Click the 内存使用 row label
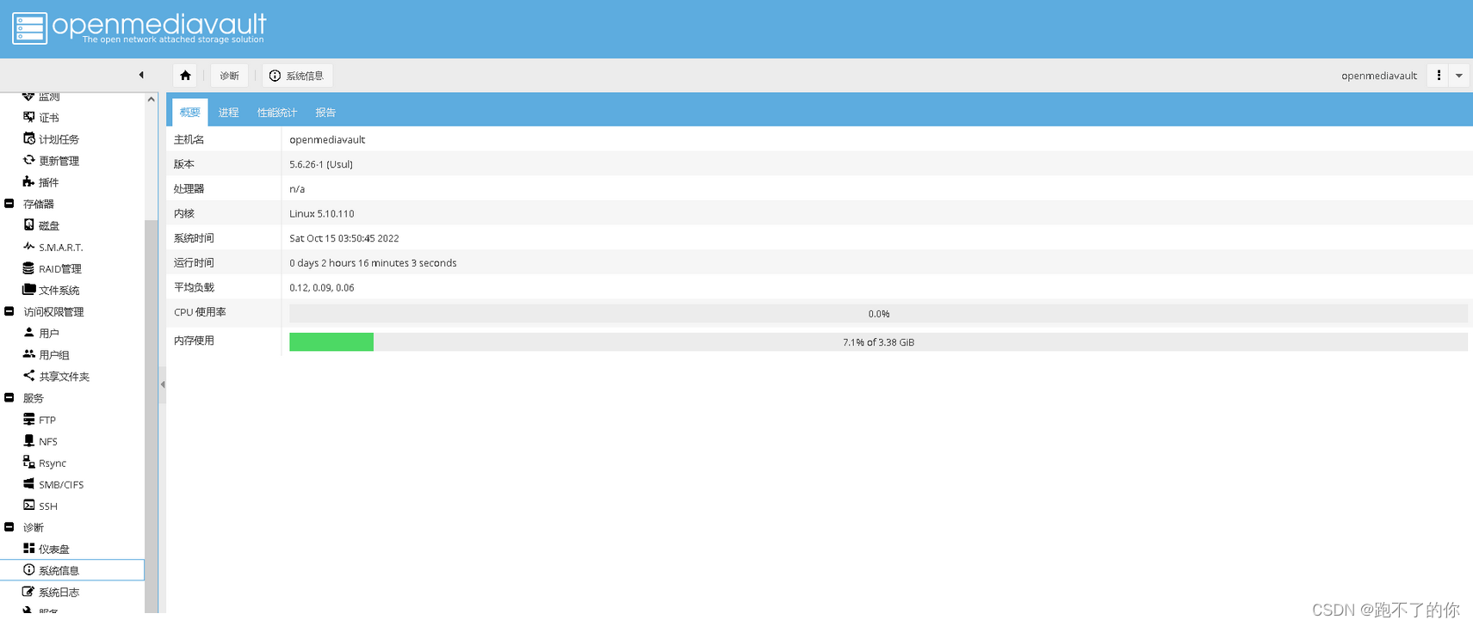This screenshot has height=626, width=1473. point(194,341)
